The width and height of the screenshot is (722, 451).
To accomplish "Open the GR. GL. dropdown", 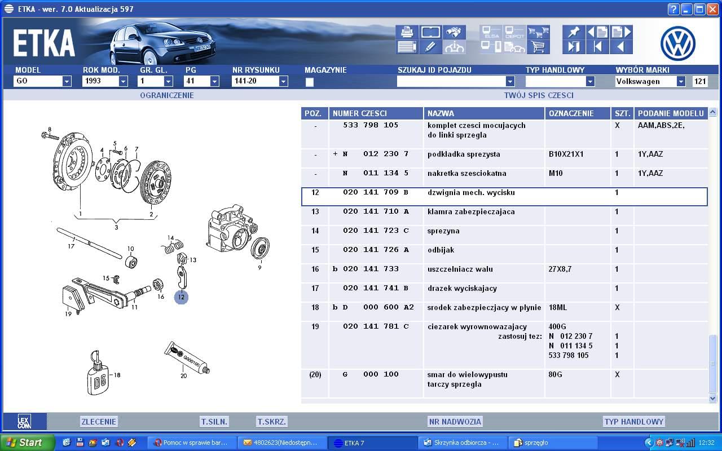I will (x=168, y=81).
